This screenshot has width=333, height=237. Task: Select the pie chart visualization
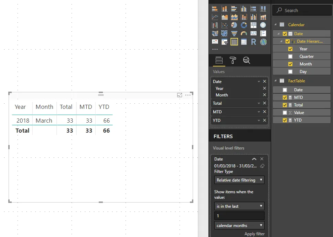(234, 25)
